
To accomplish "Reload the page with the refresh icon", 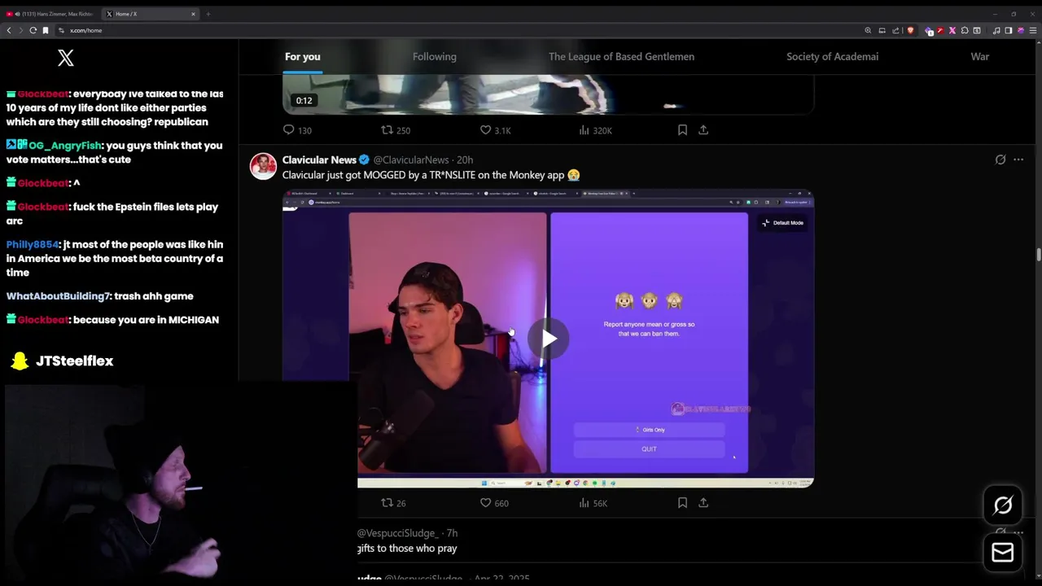I will pos(33,30).
